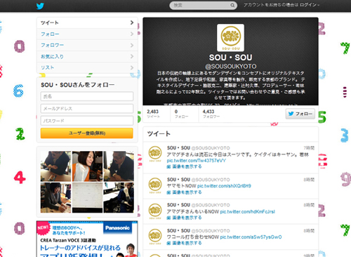Click avatar of アマグチさんもいるNOW tweet

pyautogui.click(x=155, y=211)
